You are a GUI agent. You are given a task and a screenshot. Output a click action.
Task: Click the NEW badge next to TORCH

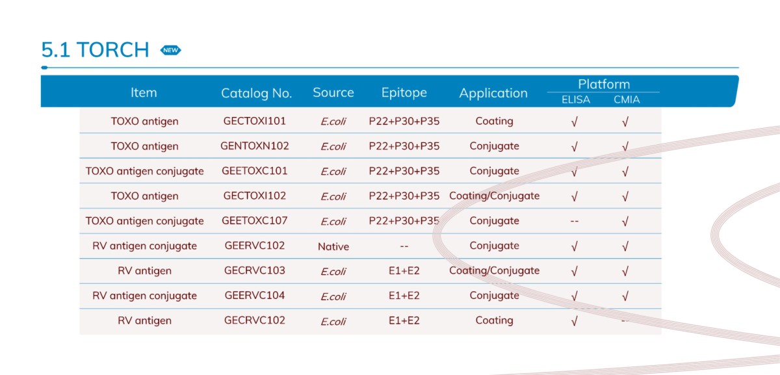coord(170,50)
